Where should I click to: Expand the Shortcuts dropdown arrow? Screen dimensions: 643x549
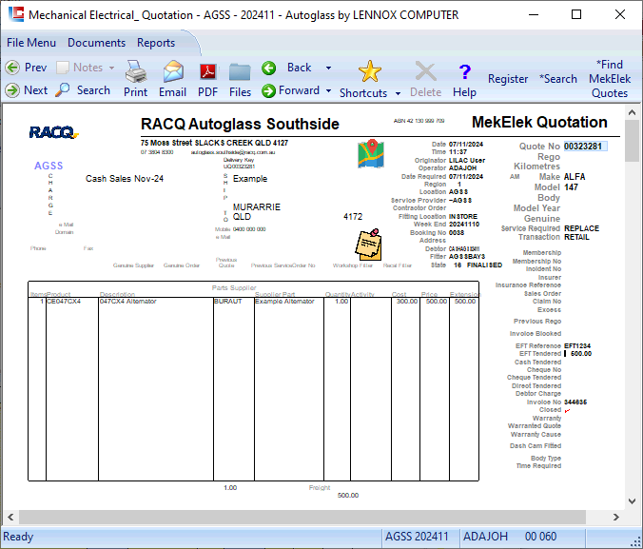point(398,93)
